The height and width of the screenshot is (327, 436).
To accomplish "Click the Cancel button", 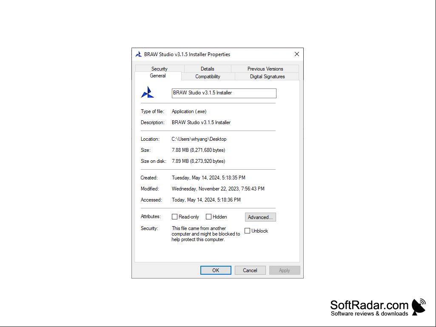I will (250, 270).
